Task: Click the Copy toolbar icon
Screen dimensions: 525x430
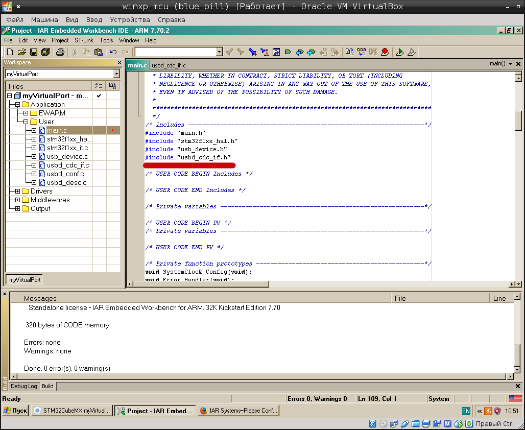Action: pos(86,52)
